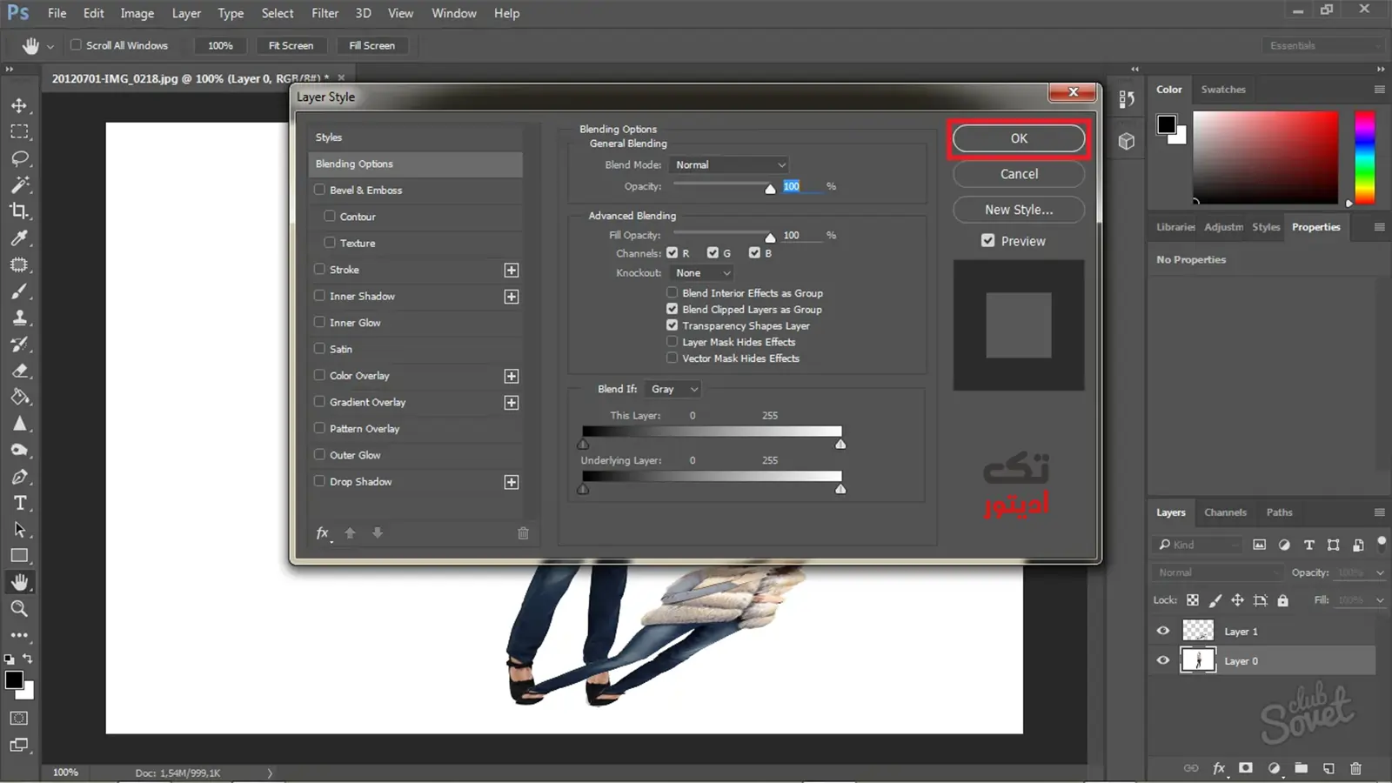
Task: Select the Move tool
Action: click(19, 105)
